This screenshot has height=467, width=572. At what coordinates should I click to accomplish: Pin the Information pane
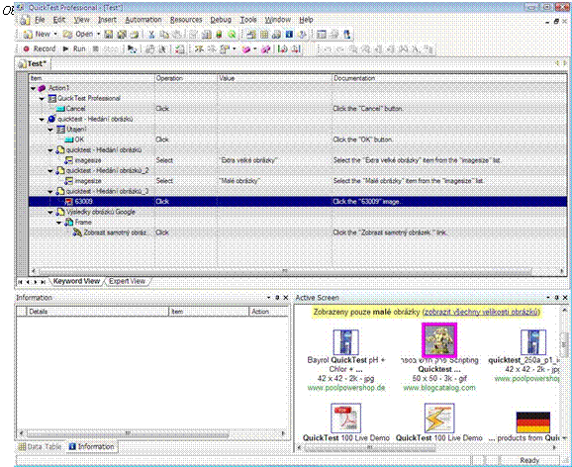coord(277,298)
